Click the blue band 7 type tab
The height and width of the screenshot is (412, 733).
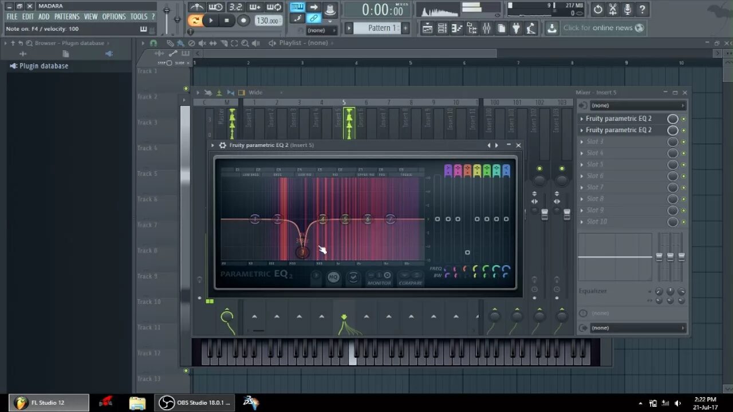(506, 170)
